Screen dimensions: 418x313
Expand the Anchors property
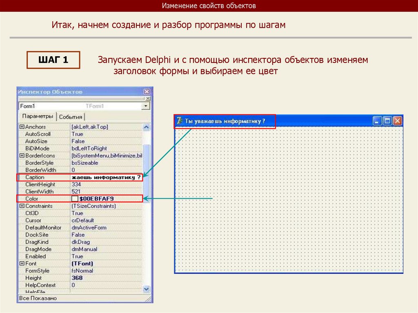tap(22, 127)
